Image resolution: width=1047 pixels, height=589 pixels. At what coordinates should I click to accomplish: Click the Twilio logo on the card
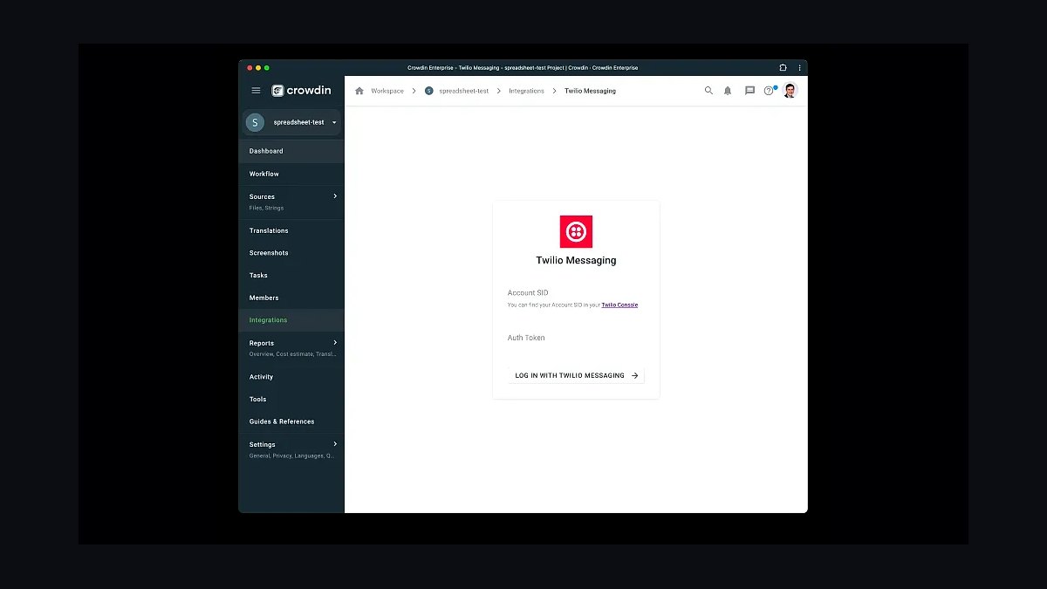[576, 231]
